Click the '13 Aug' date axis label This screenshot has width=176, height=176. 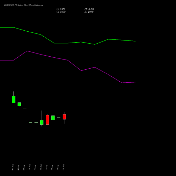point(46,167)
